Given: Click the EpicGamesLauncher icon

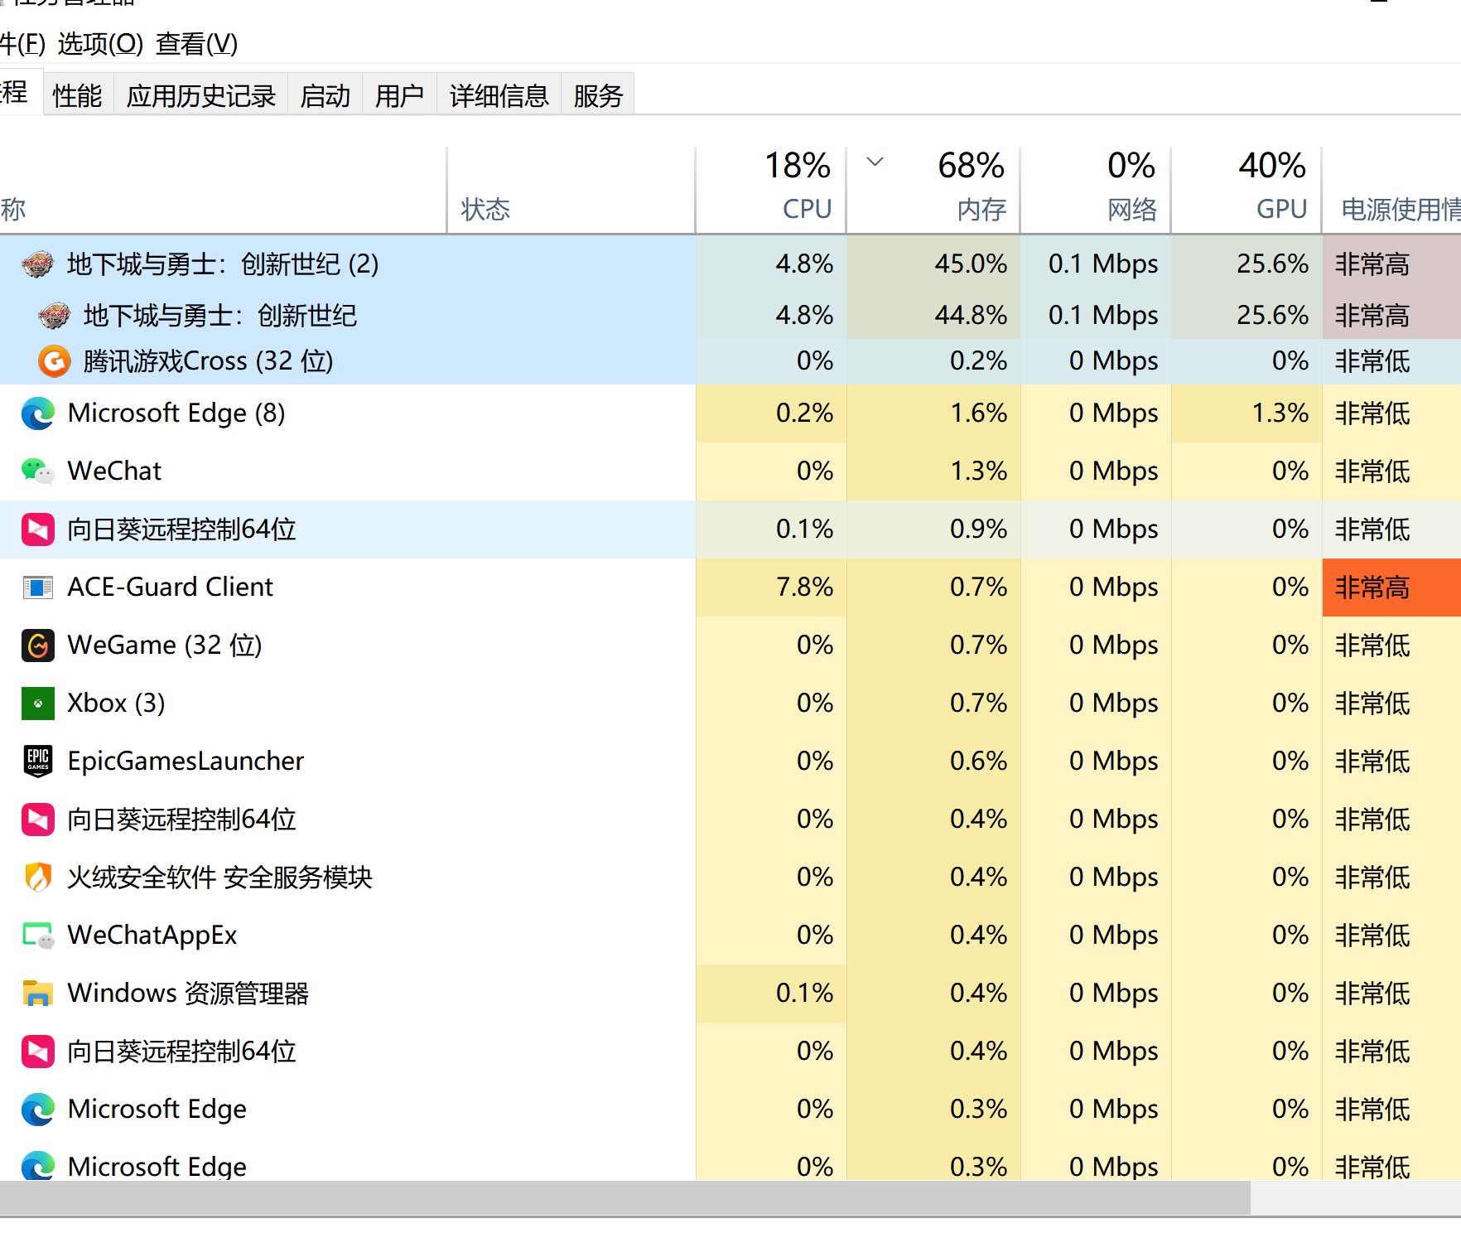Looking at the screenshot, I should [x=37, y=761].
